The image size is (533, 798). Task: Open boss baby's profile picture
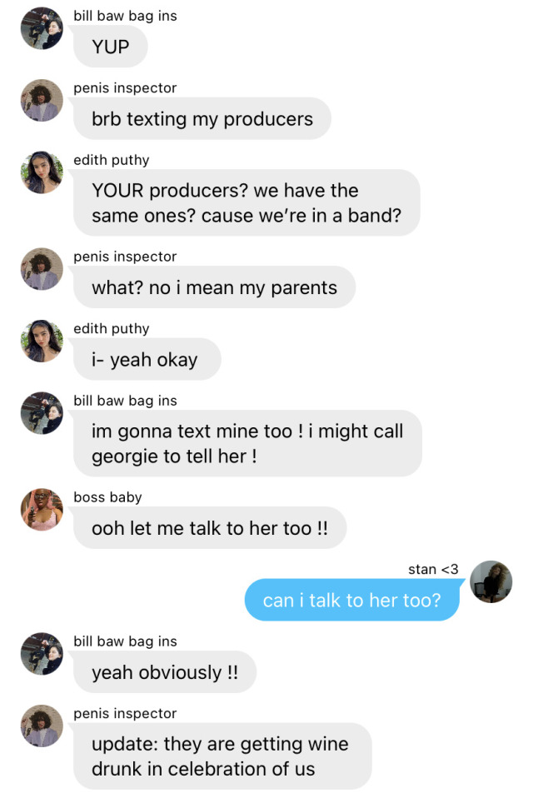(42, 510)
